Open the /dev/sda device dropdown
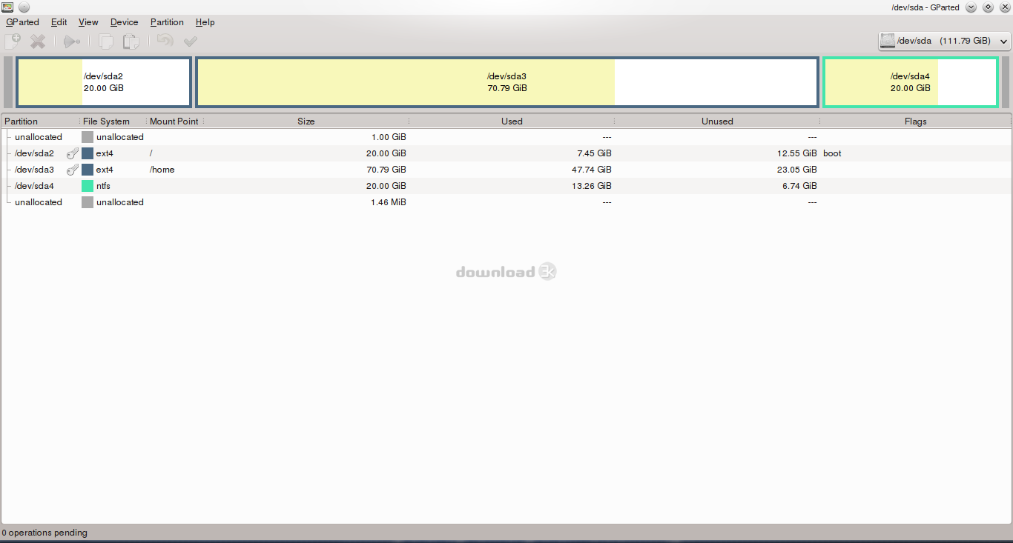The image size is (1013, 543). coord(944,41)
